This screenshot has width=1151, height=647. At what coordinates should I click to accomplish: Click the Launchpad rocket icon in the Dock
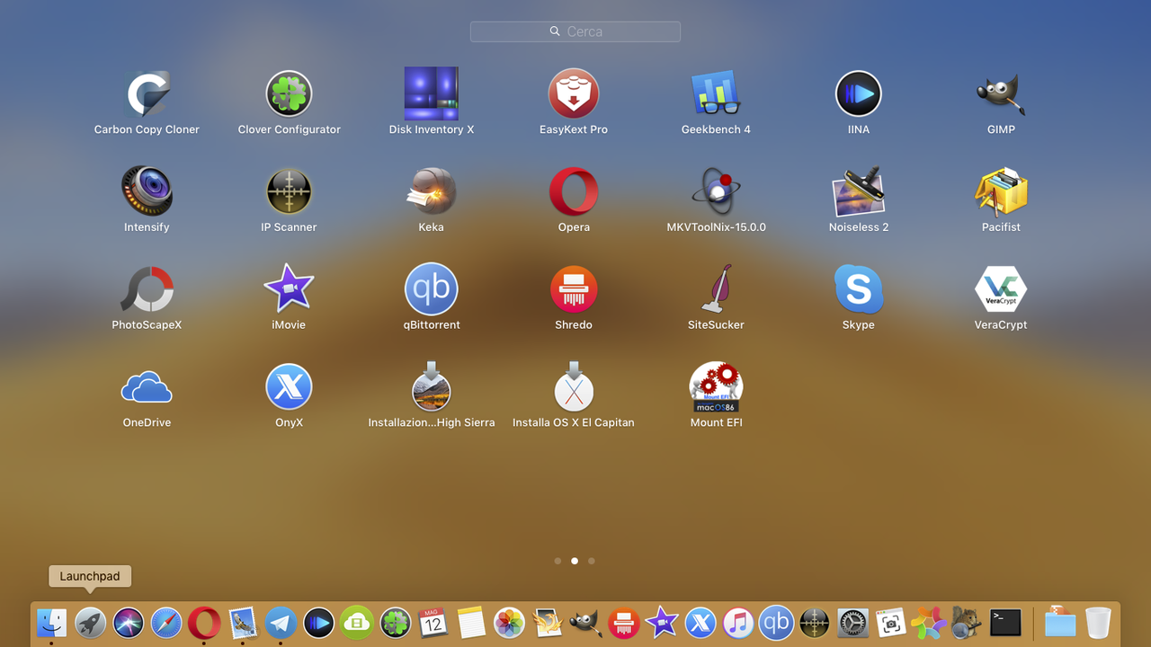[90, 622]
